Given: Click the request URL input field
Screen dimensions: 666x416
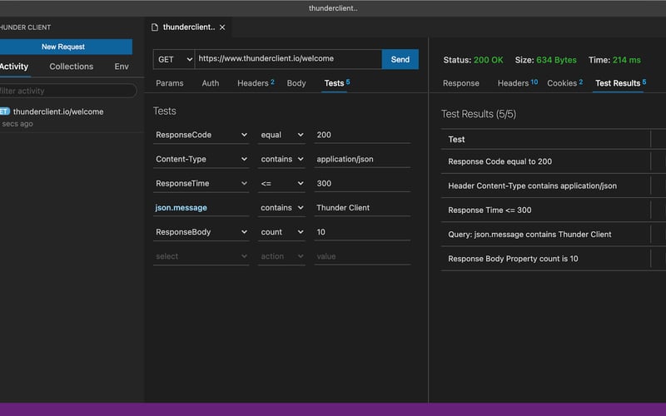Looking at the screenshot, I should 288,59.
